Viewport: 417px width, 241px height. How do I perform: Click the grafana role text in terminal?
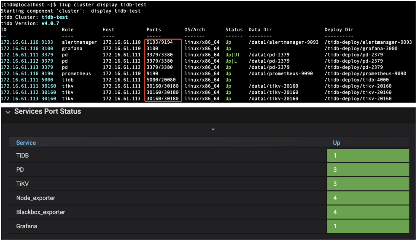(72, 48)
